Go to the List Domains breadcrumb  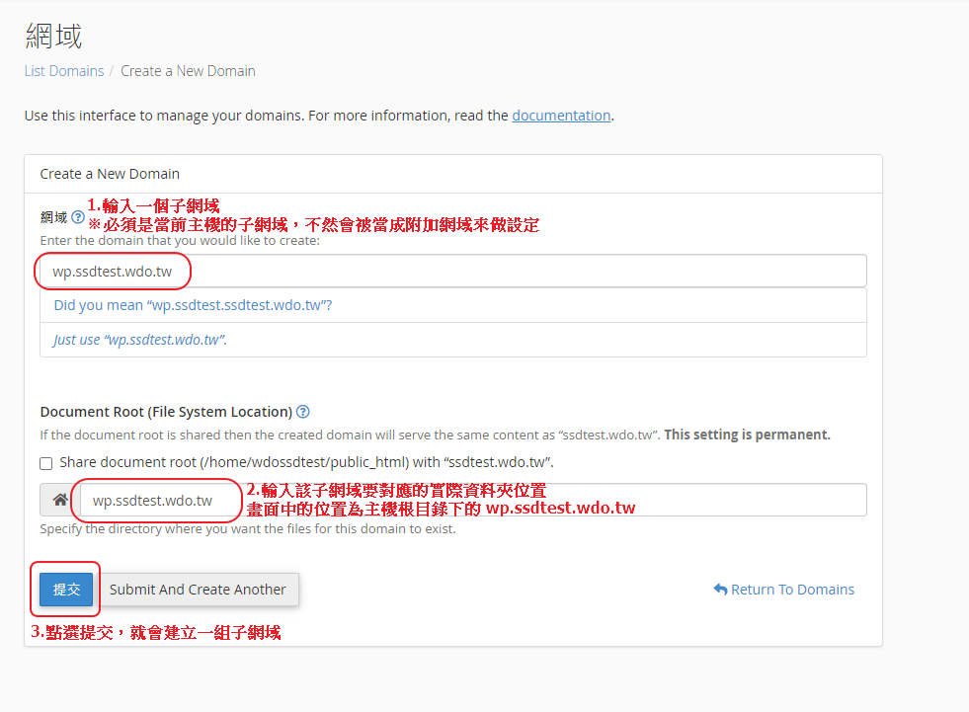point(64,71)
